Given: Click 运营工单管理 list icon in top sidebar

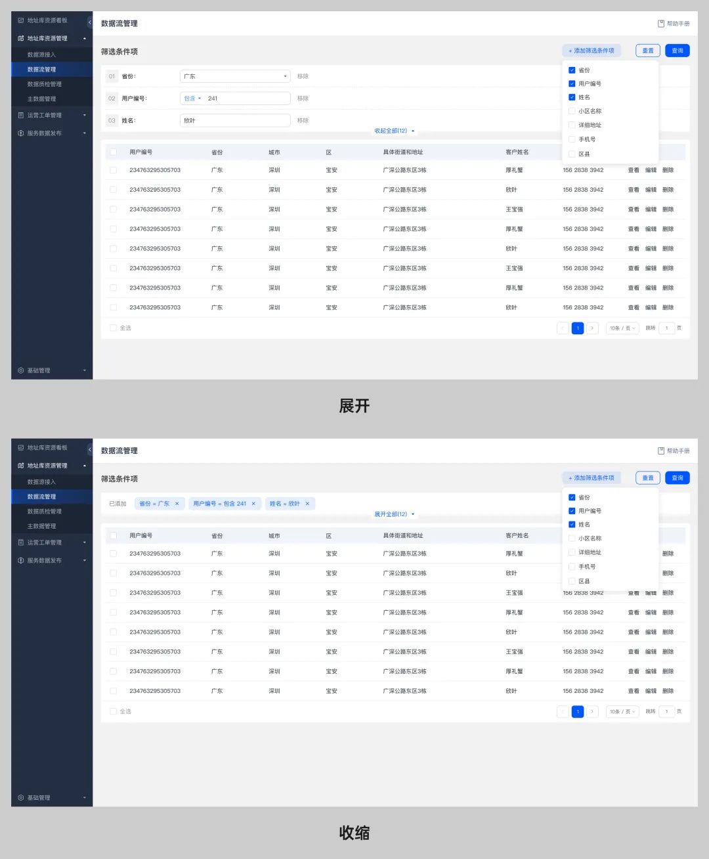Looking at the screenshot, I should coord(21,115).
